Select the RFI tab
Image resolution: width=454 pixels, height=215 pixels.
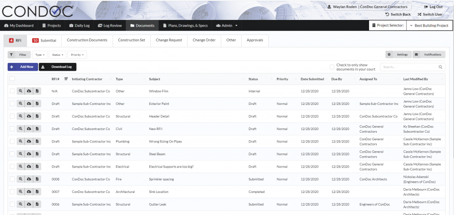tap(16, 41)
